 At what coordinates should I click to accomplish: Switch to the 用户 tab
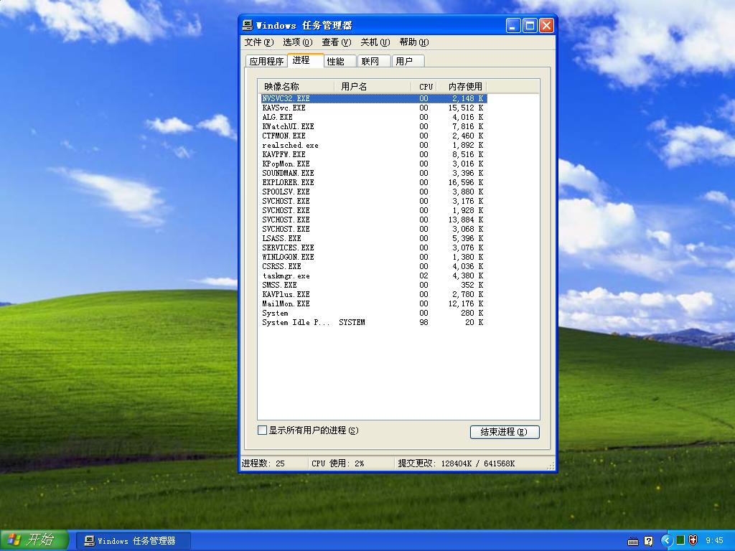pyautogui.click(x=408, y=62)
